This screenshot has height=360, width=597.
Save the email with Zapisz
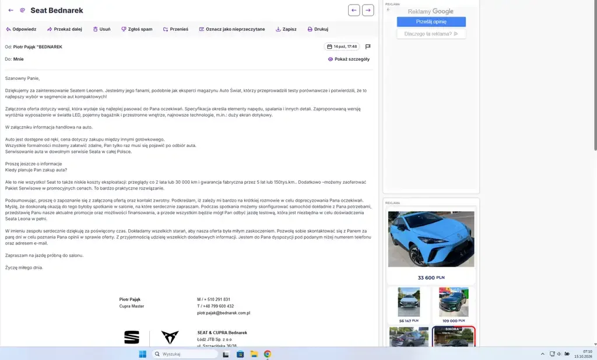tap(286, 29)
